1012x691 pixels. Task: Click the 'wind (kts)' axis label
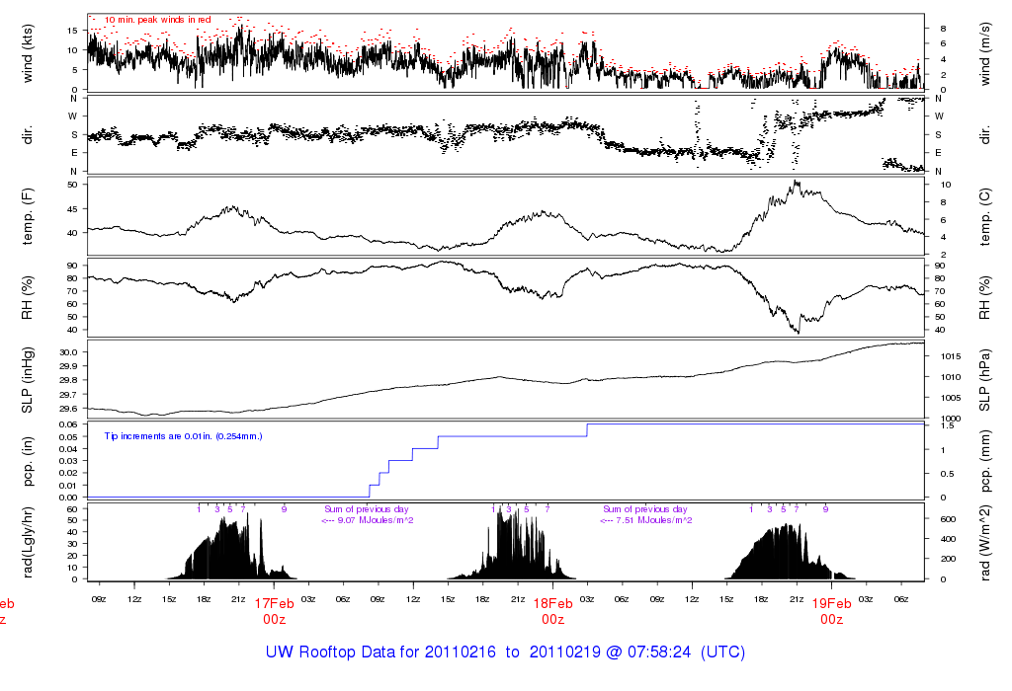coord(27,53)
